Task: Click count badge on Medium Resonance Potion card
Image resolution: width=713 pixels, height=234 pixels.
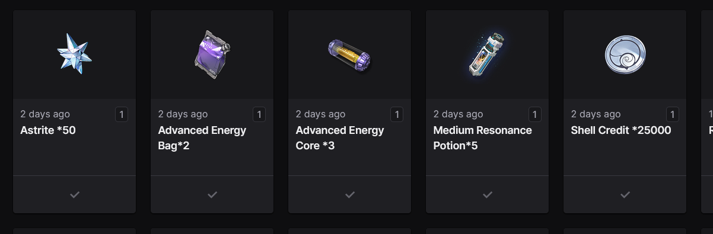Action: point(534,114)
